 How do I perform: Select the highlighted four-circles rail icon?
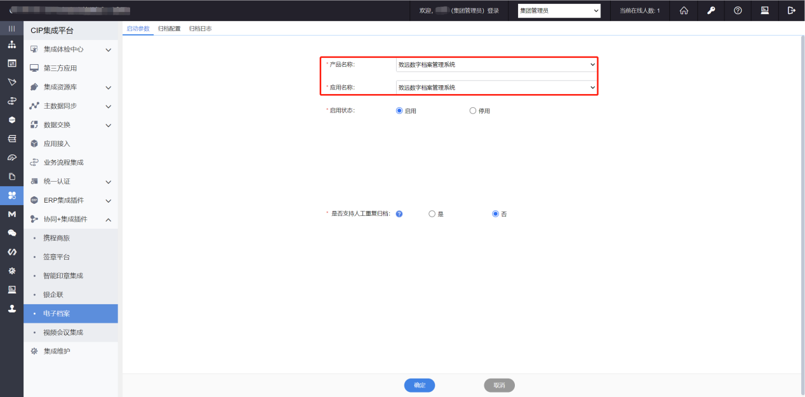pos(11,195)
